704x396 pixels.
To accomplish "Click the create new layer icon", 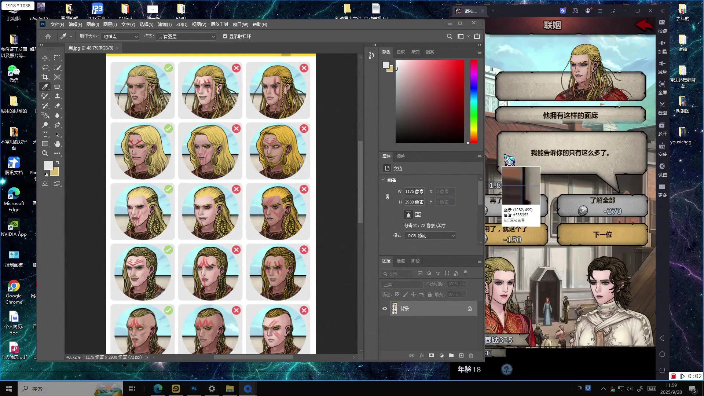I will tap(461, 356).
